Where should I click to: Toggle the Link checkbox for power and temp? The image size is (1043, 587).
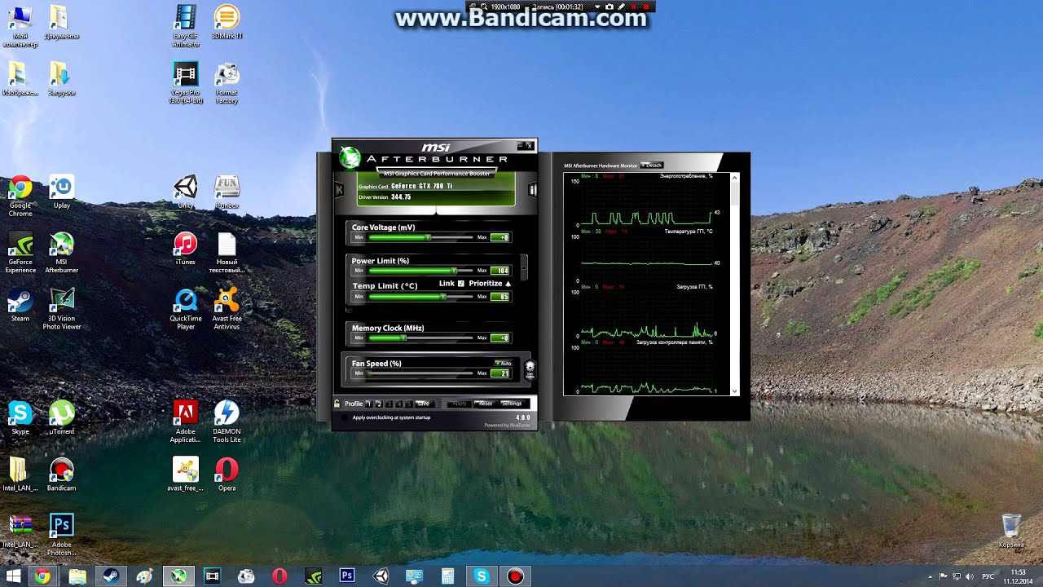461,284
